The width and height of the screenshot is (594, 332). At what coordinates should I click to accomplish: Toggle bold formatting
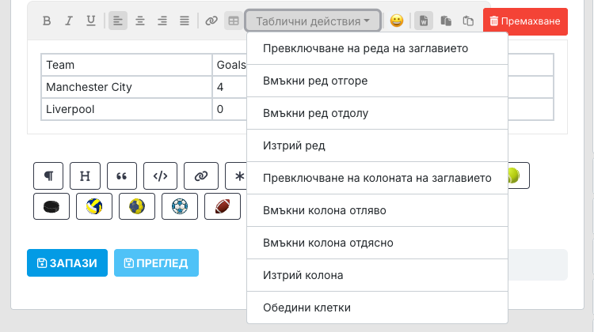(47, 21)
